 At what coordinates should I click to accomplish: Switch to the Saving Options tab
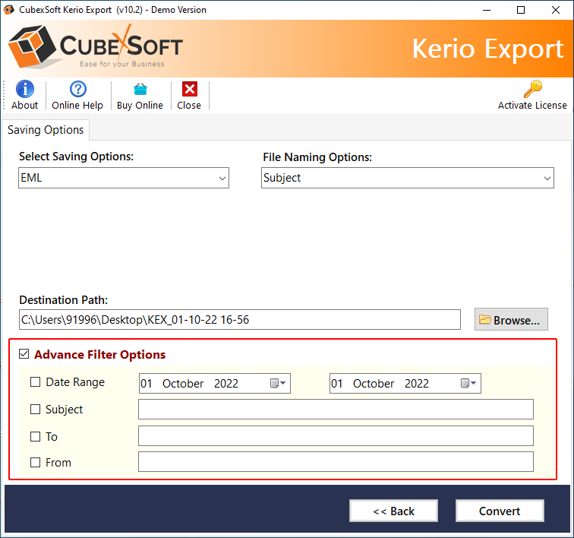(x=46, y=130)
